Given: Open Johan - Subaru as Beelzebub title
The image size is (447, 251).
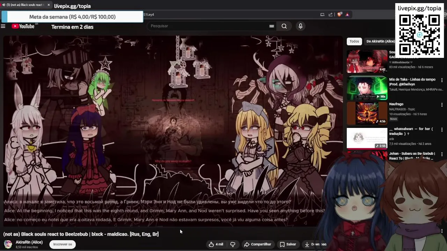Looking at the screenshot, I should (412, 156).
